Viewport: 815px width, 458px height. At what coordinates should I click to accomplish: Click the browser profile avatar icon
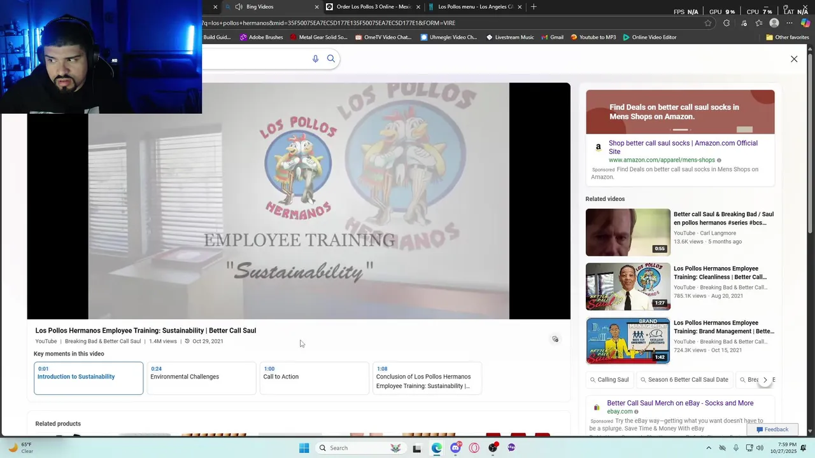pyautogui.click(x=774, y=23)
